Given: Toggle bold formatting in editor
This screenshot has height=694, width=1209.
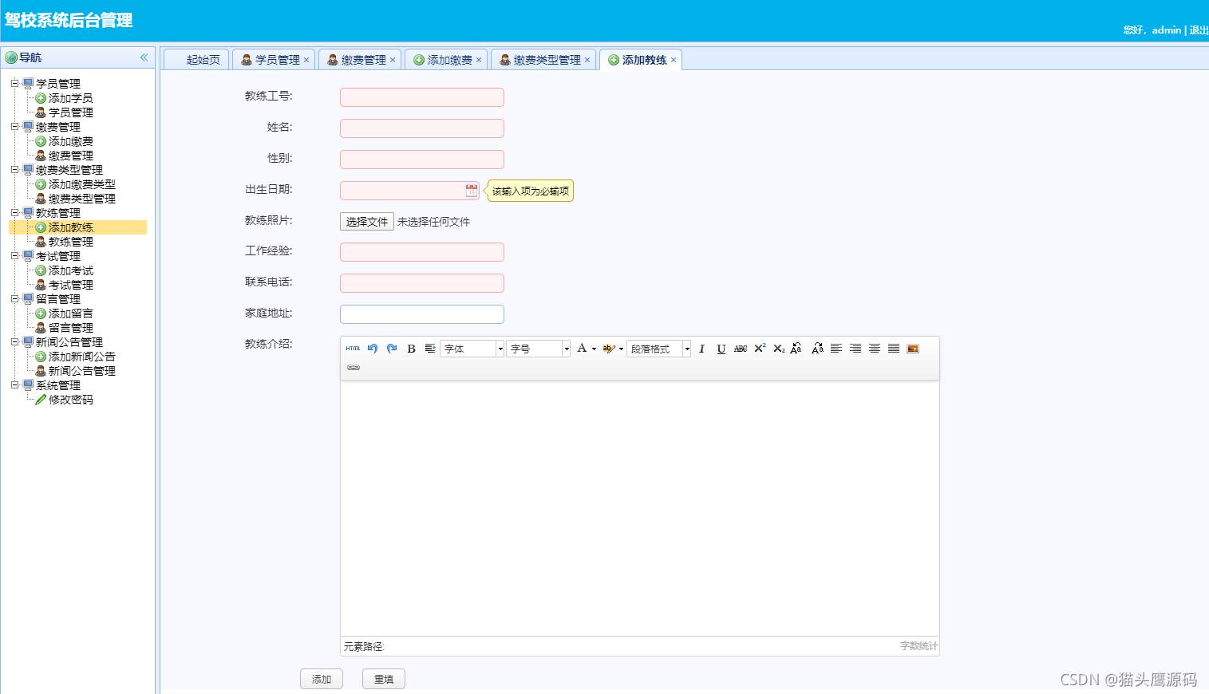Looking at the screenshot, I should (x=411, y=349).
